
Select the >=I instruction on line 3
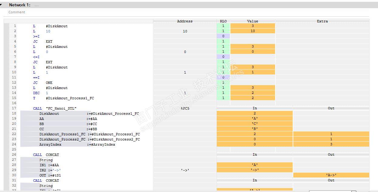click(x=36, y=36)
